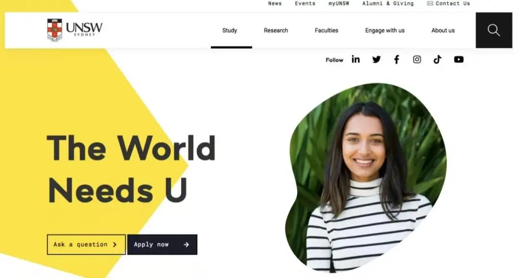Screen dimensions: 520x278
Task: Open the TikTok icon link
Action: coord(437,59)
